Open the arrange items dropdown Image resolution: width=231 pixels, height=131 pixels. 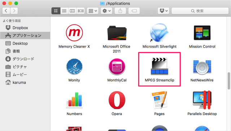[x=93, y=11]
